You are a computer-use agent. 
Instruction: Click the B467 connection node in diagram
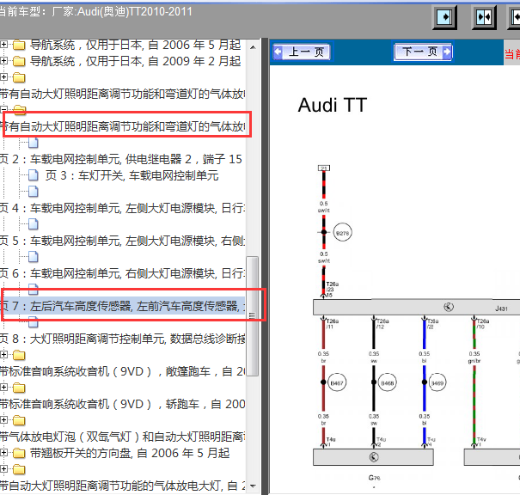click(337, 382)
